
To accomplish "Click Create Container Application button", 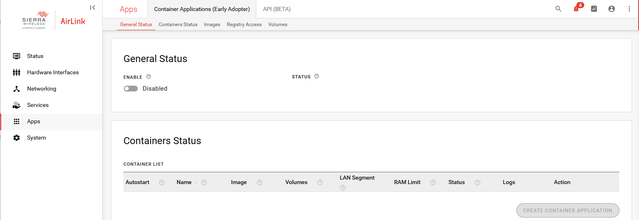I will coord(567,211).
